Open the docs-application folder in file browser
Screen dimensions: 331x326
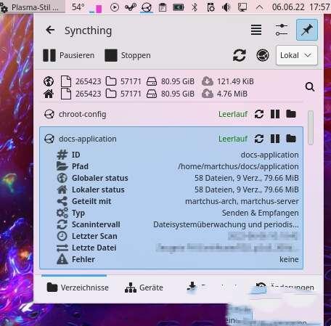pos(291,139)
